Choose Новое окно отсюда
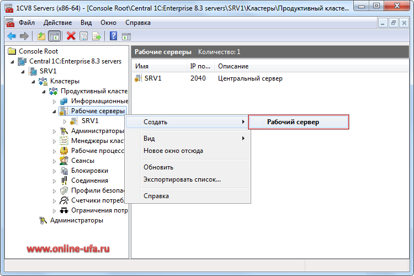414x276 pixels. [187, 151]
